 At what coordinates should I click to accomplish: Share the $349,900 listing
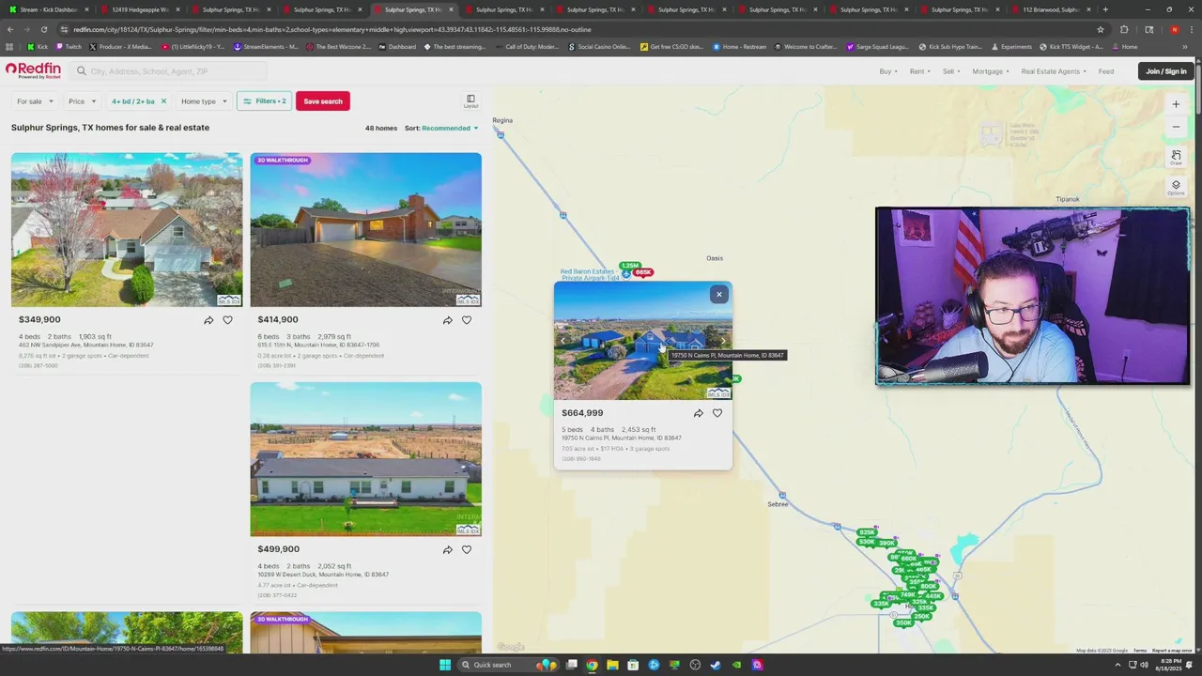click(208, 320)
